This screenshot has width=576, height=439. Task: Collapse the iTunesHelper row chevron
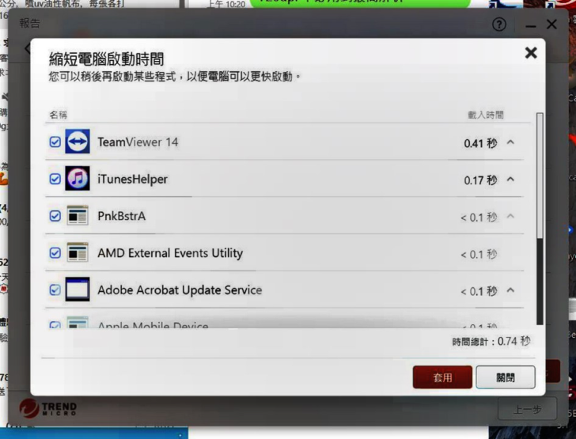coord(510,180)
